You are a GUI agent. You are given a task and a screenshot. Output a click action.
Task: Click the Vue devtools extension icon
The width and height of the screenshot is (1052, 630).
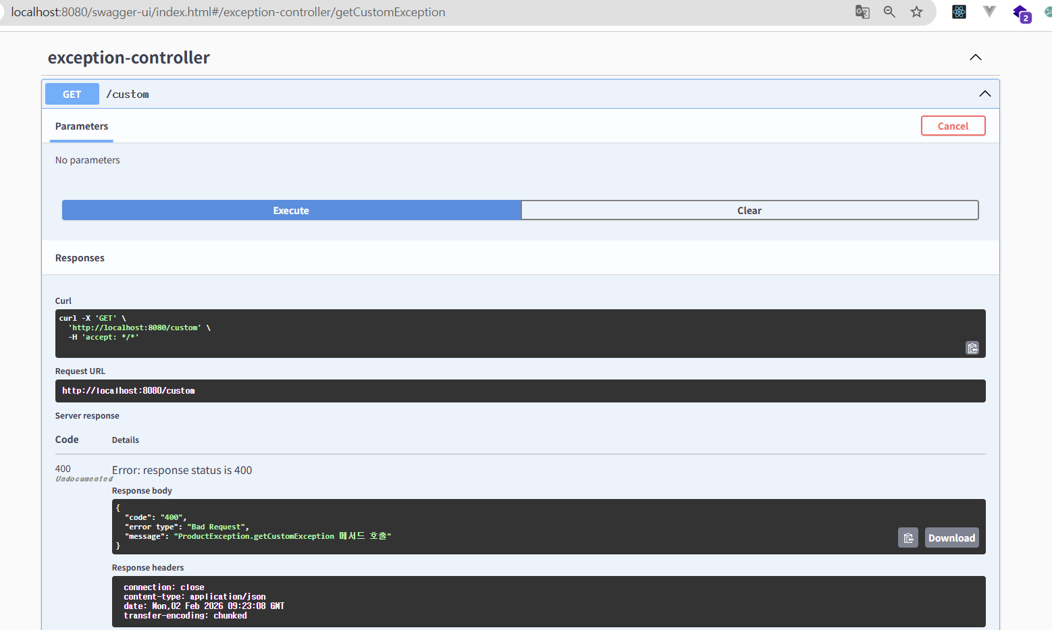pos(989,11)
